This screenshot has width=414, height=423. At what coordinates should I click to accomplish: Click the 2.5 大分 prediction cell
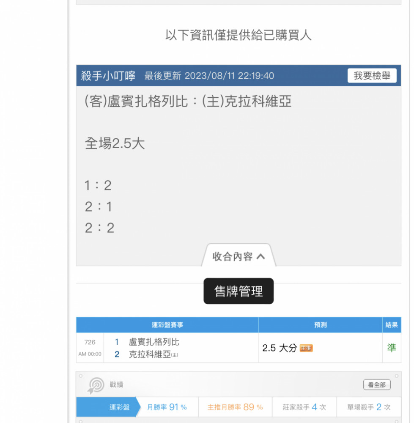point(321,348)
